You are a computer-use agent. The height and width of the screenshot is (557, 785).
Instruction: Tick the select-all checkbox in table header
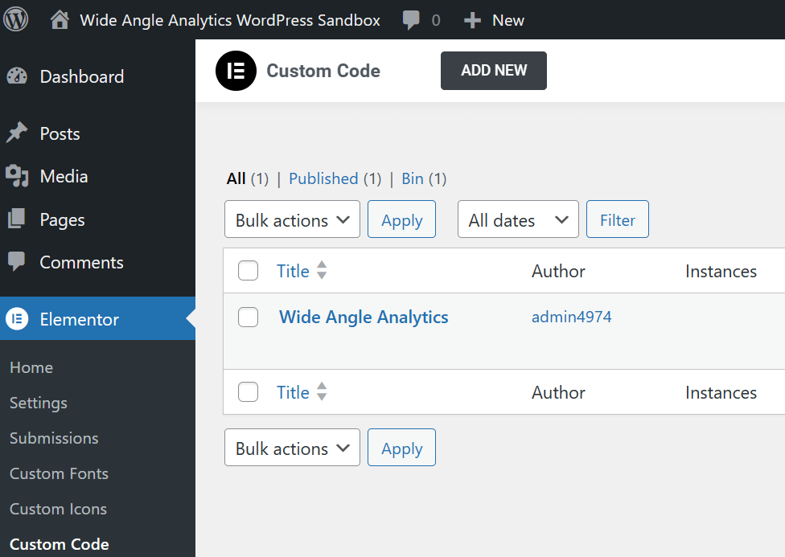pos(248,270)
